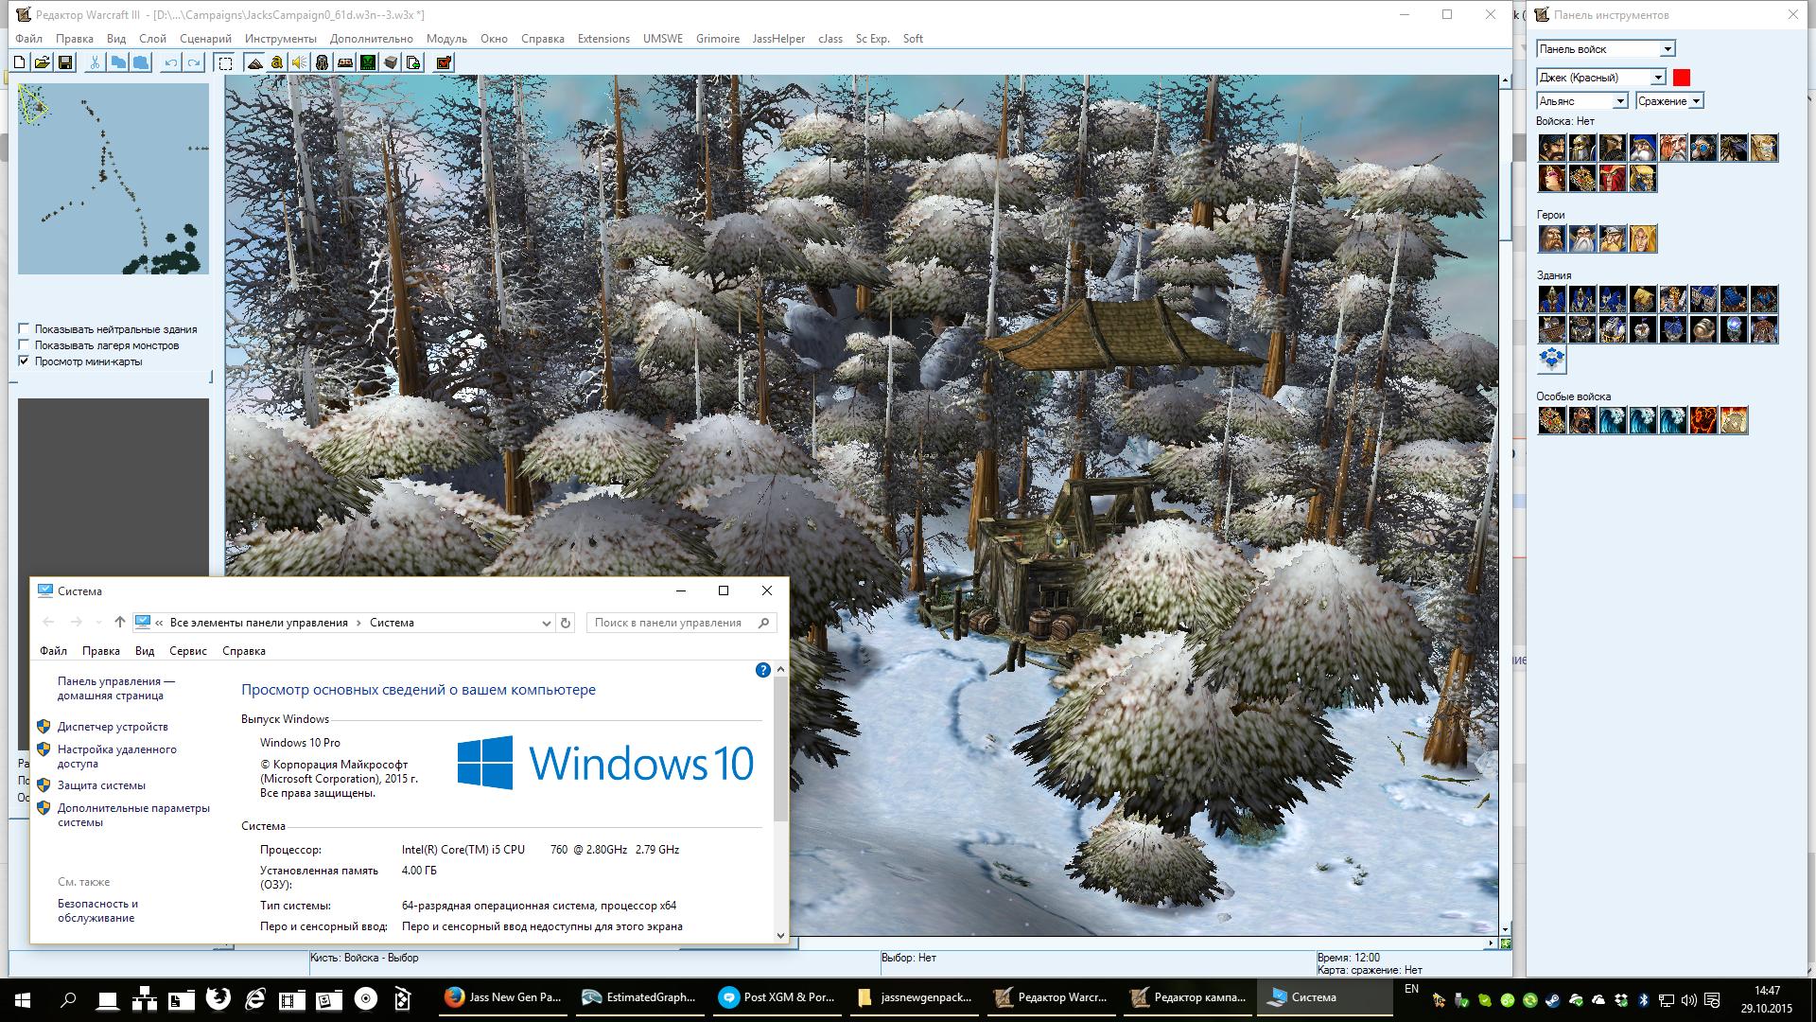Click the red player color swatch
Screen dimensions: 1816x1022
1682,78
